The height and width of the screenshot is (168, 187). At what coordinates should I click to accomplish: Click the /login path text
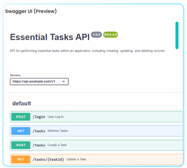(39, 117)
